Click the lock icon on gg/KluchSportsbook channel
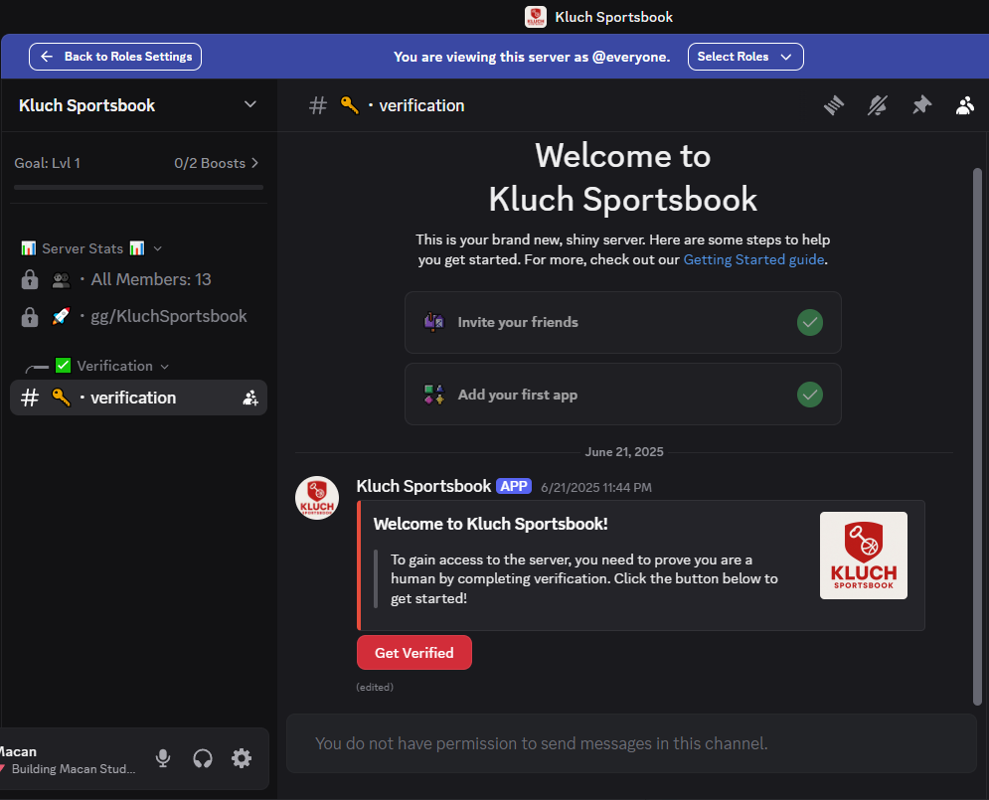The width and height of the screenshot is (989, 800). pos(30,316)
